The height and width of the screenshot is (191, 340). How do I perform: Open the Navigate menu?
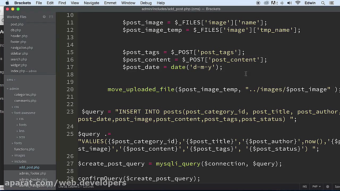pyautogui.click(x=91, y=3)
